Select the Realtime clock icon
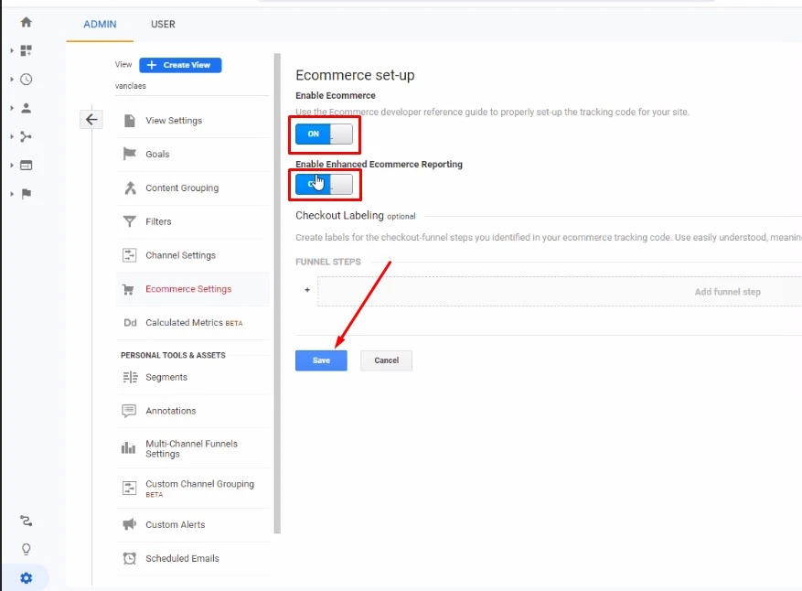802x591 pixels. click(x=25, y=78)
